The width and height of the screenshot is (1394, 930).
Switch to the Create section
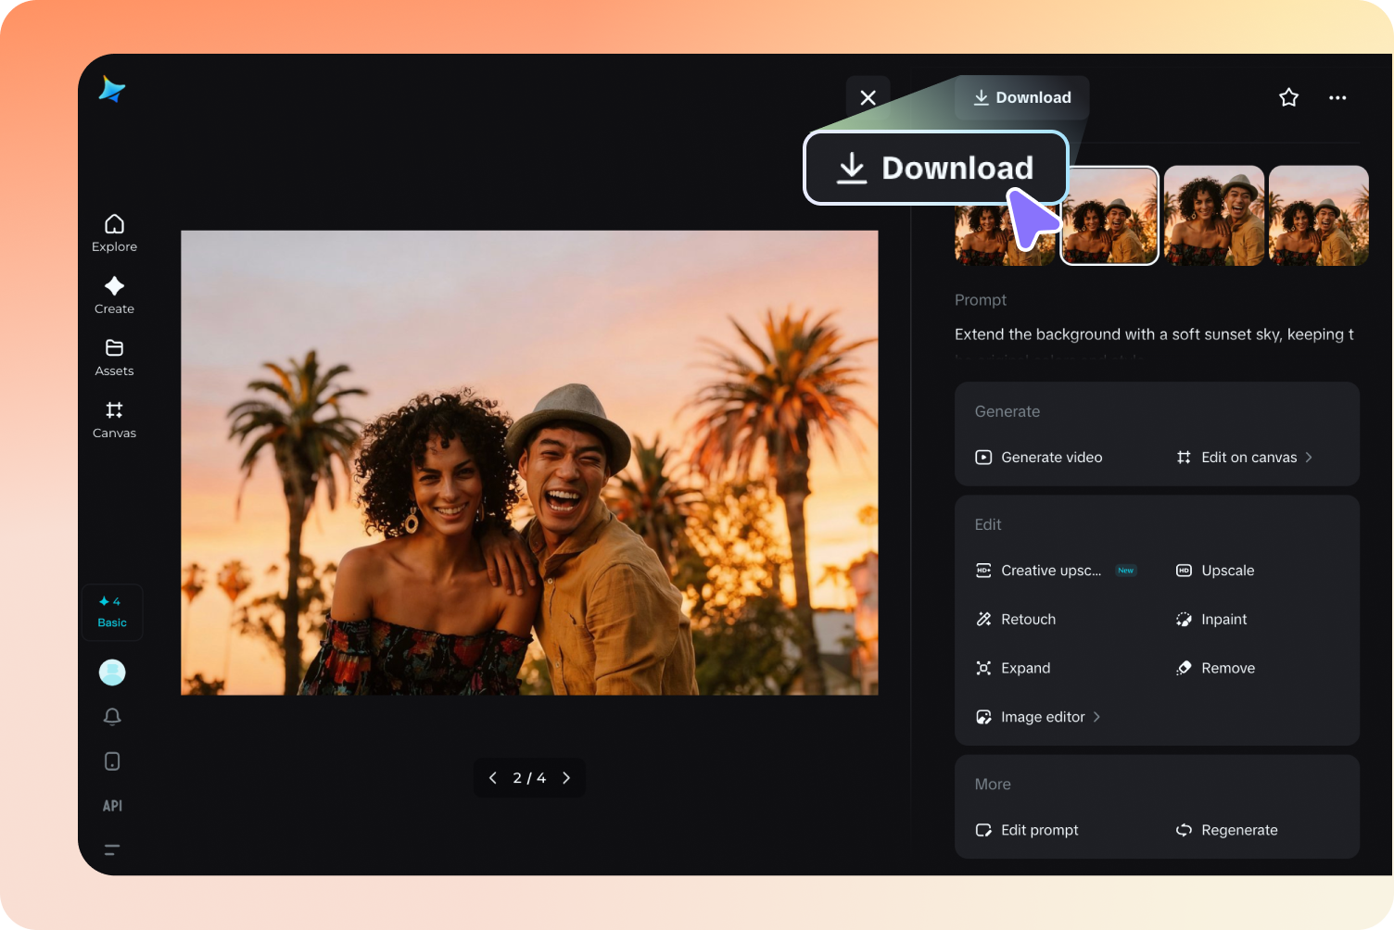[114, 295]
